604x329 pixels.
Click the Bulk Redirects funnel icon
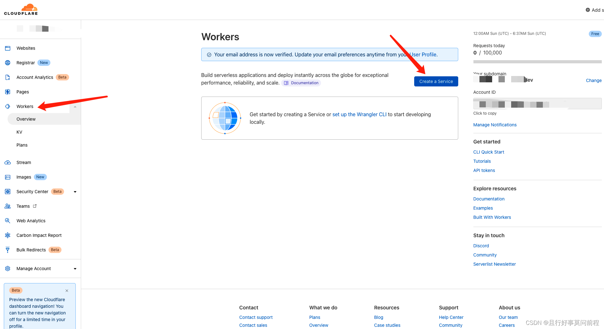8,250
